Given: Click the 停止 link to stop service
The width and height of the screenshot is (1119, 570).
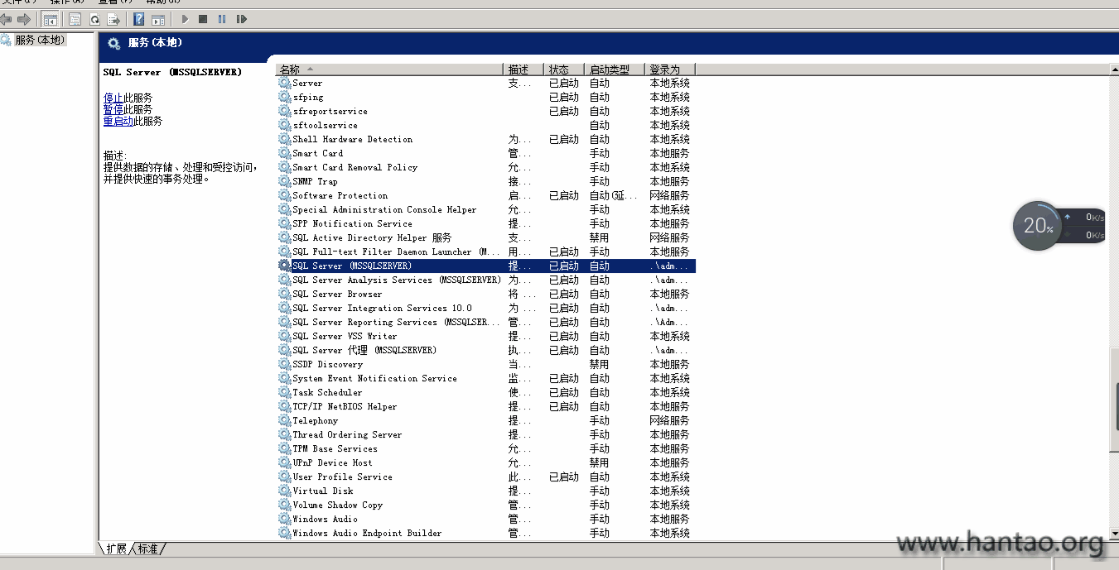Looking at the screenshot, I should pyautogui.click(x=113, y=98).
